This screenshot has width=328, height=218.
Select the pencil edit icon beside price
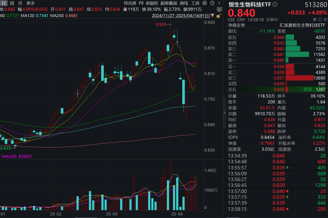pos(315,19)
